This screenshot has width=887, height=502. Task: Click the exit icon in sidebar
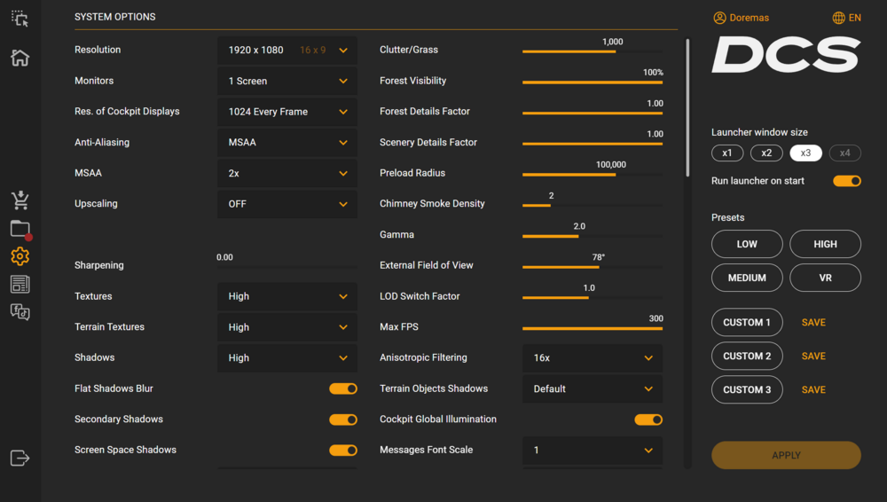point(20,458)
